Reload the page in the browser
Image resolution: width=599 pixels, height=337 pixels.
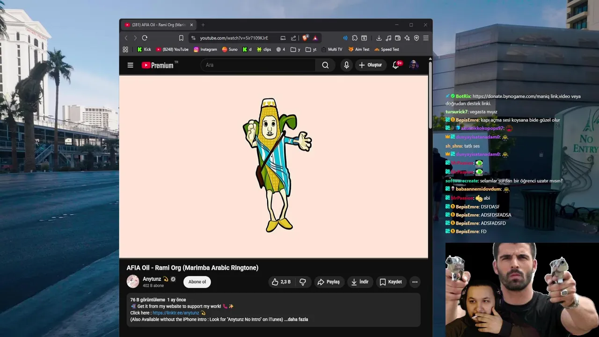pyautogui.click(x=145, y=38)
